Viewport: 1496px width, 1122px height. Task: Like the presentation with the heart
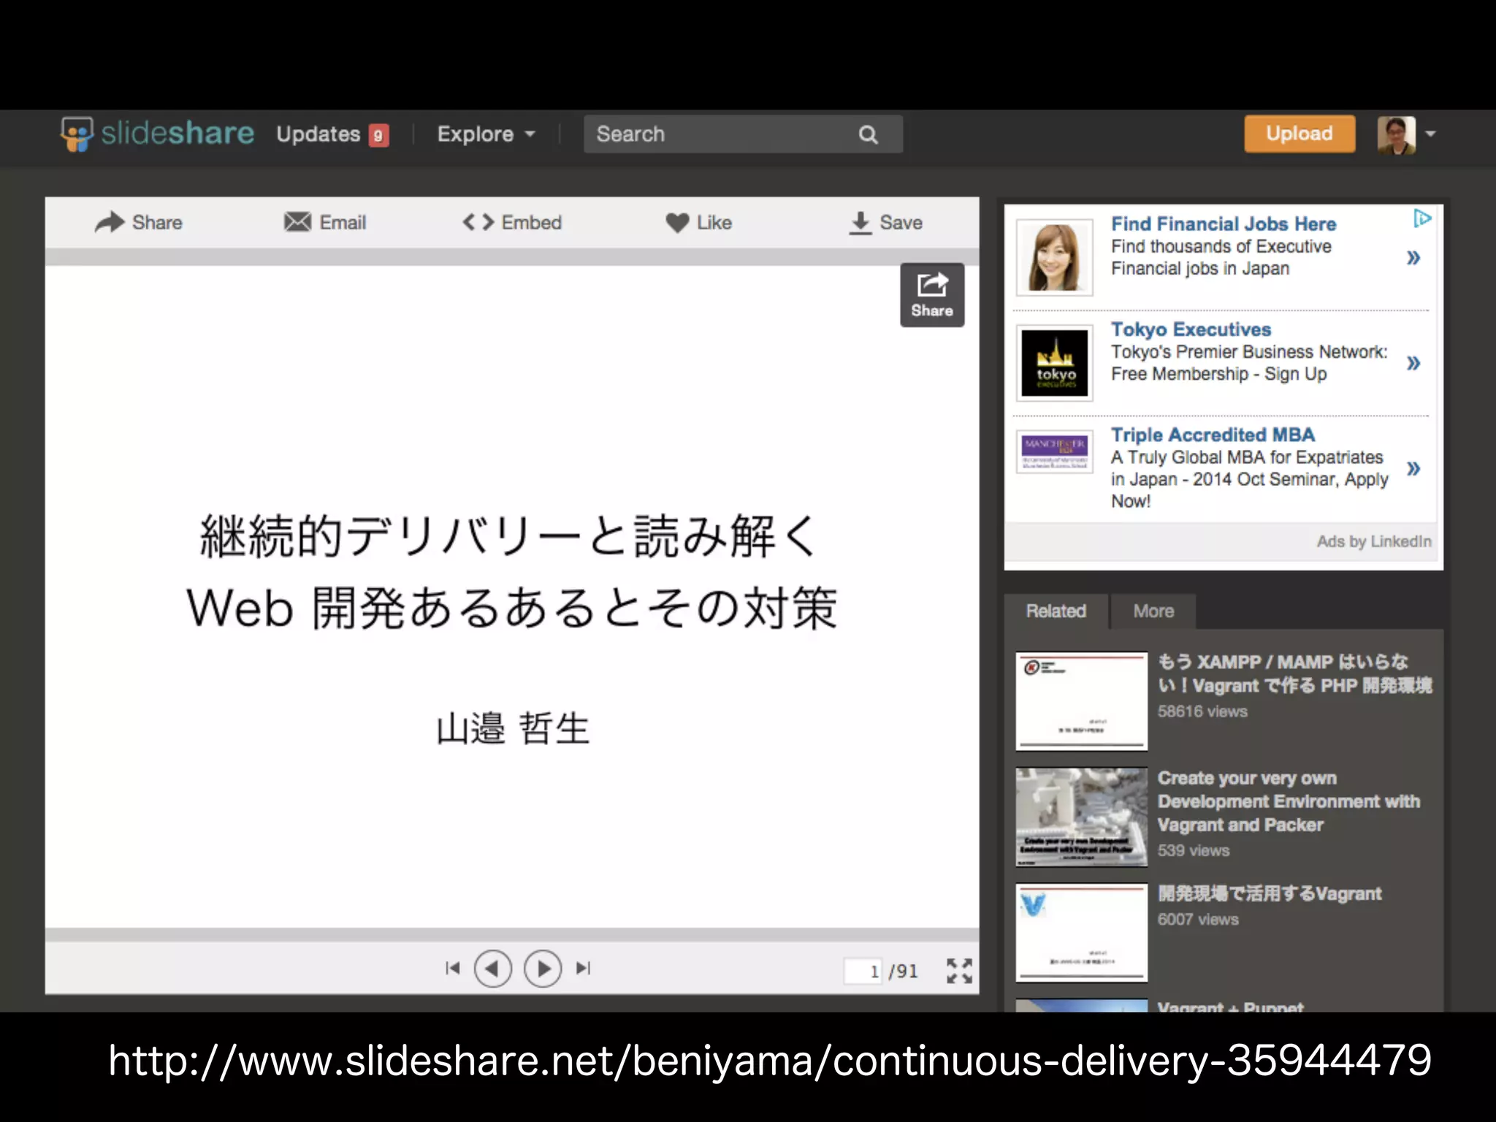pos(698,222)
